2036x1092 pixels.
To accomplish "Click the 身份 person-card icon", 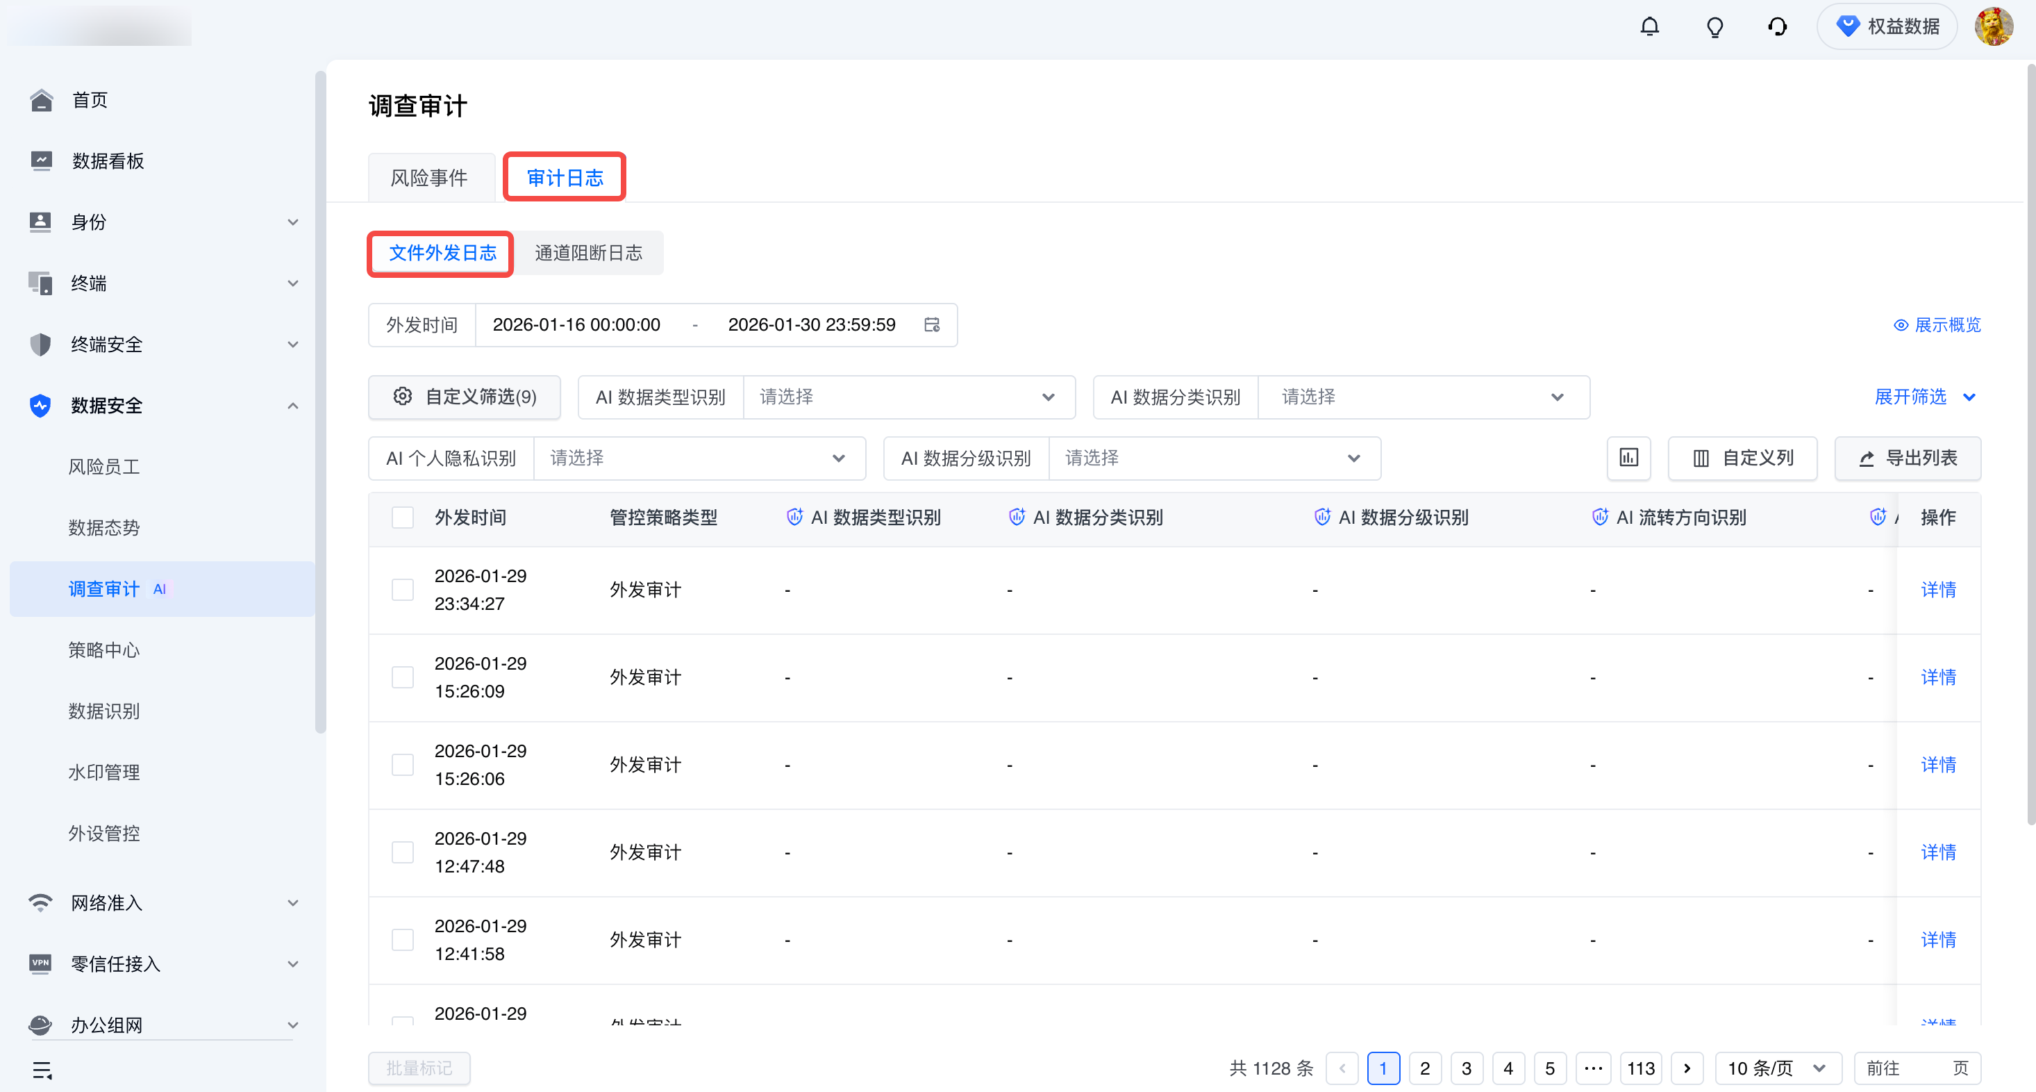I will (40, 222).
